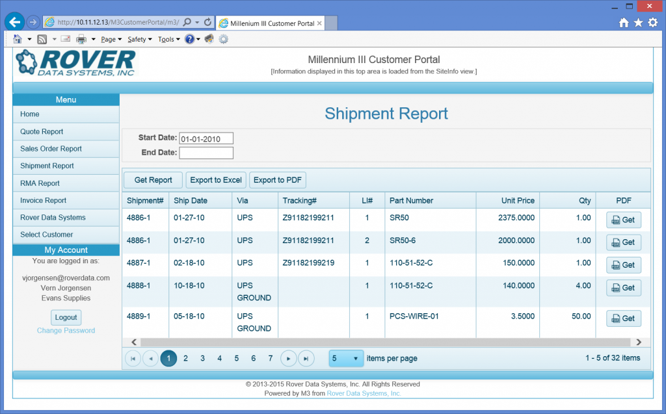Click the Rover Data Systems logo
Image resolution: width=666 pixels, height=414 pixels.
pyautogui.click(x=75, y=63)
